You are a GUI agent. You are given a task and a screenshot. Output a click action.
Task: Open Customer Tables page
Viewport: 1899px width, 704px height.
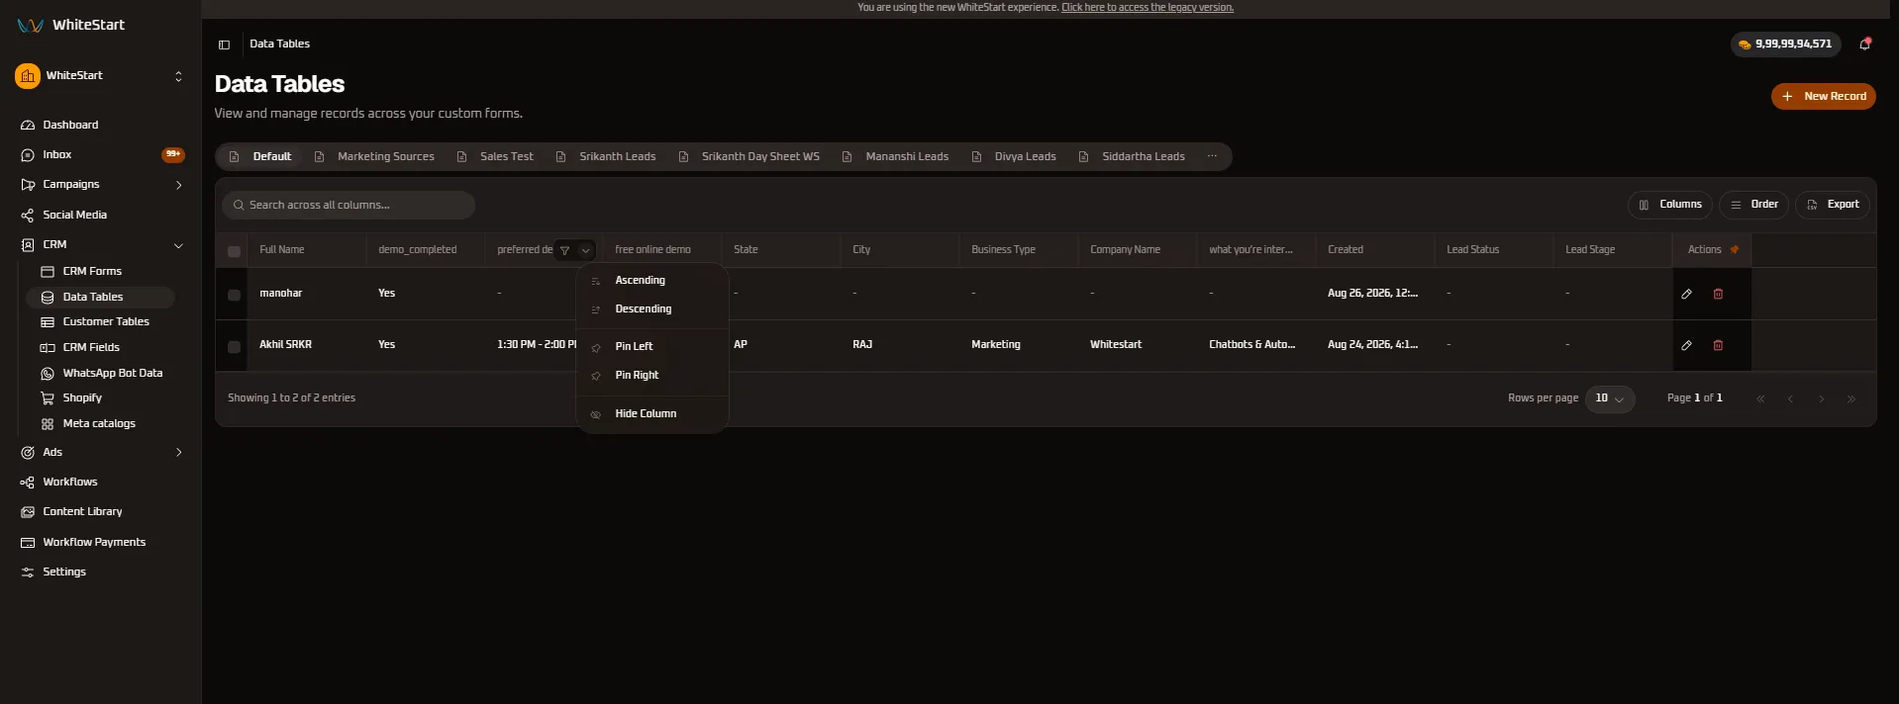(106, 321)
